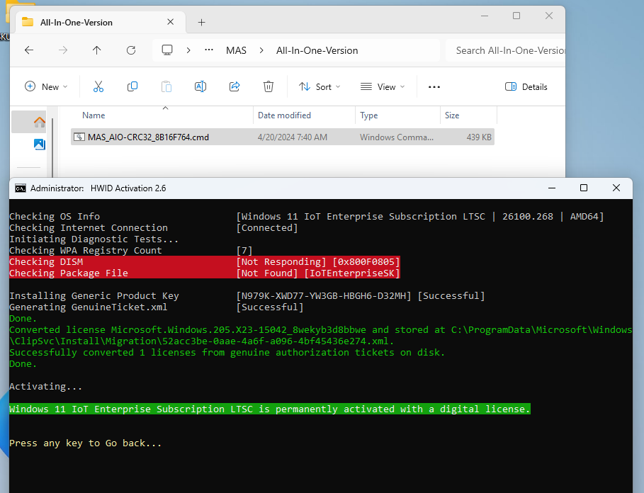Click the Search All-In-One-Version box
The width and height of the screenshot is (644, 493).
[x=505, y=50]
